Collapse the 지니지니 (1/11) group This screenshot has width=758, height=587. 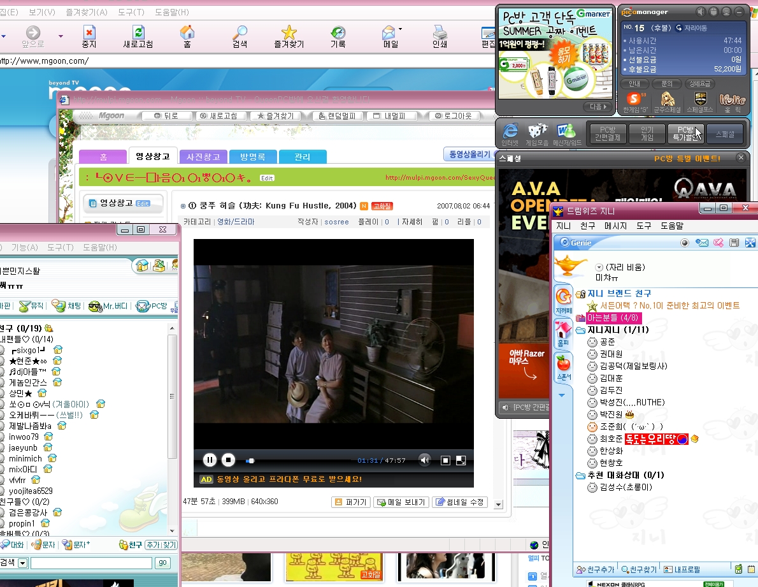(580, 330)
